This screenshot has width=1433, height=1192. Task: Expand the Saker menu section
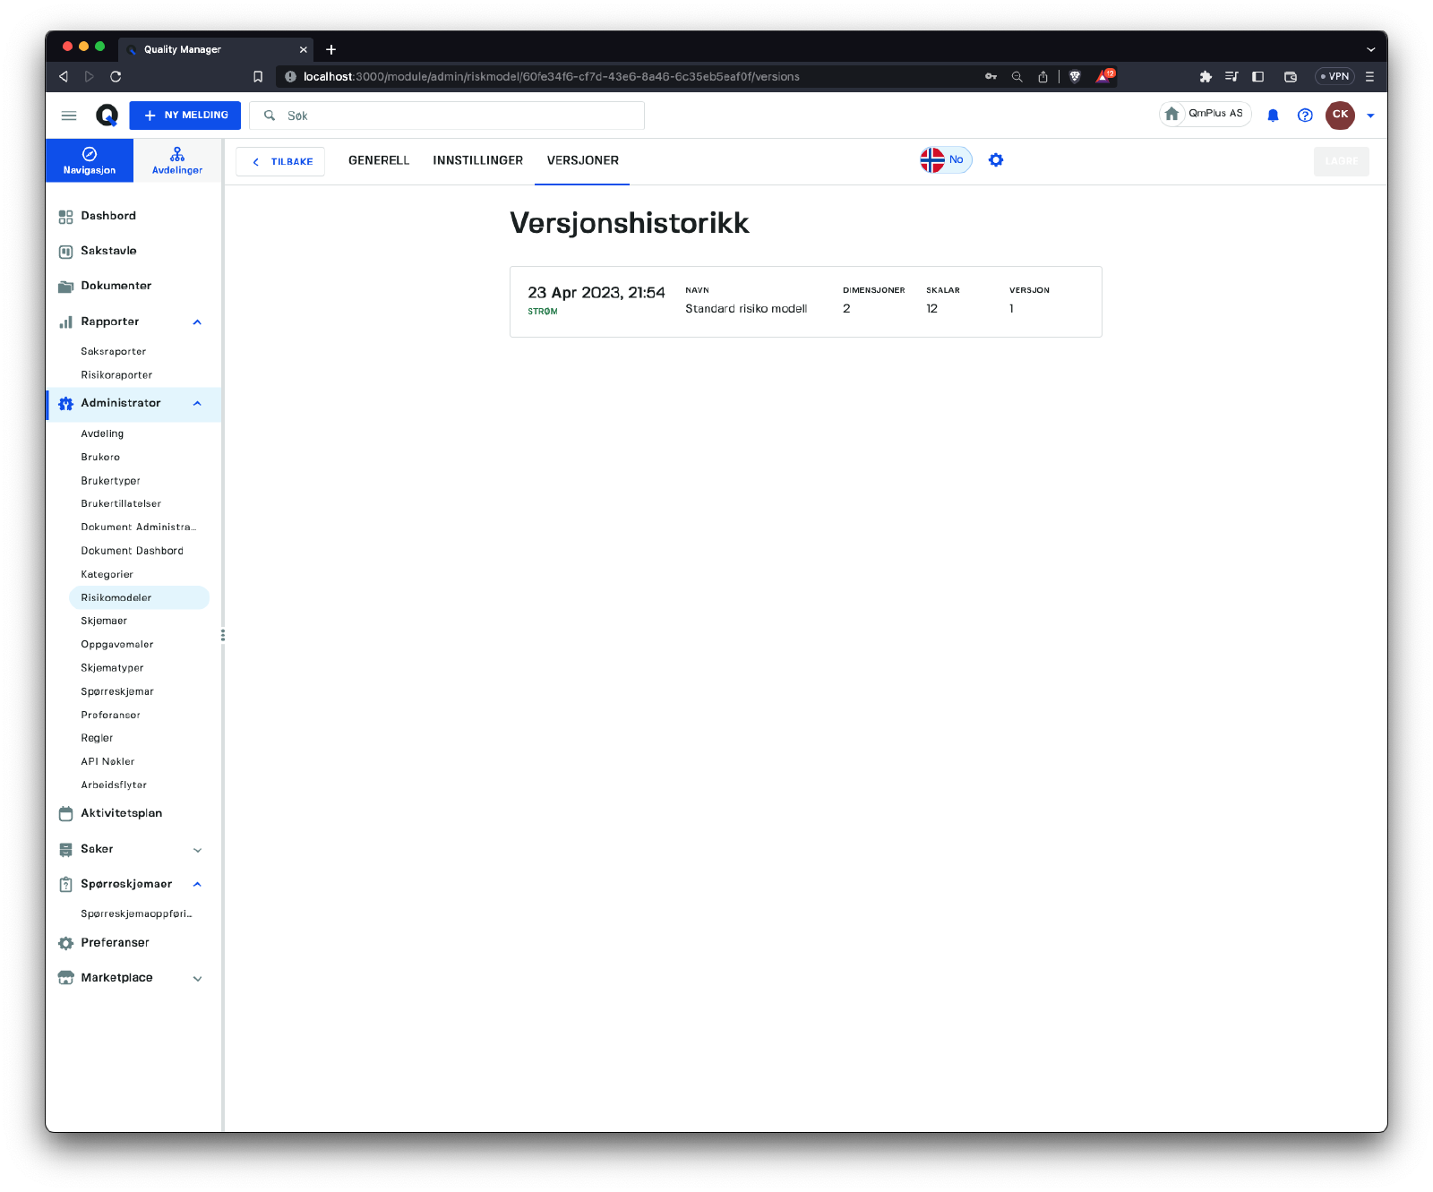(x=197, y=850)
